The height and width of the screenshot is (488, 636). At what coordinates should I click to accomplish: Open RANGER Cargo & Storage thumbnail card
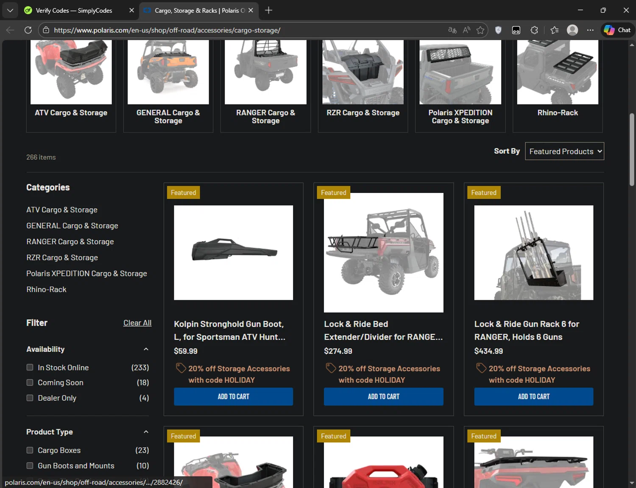coord(265,86)
